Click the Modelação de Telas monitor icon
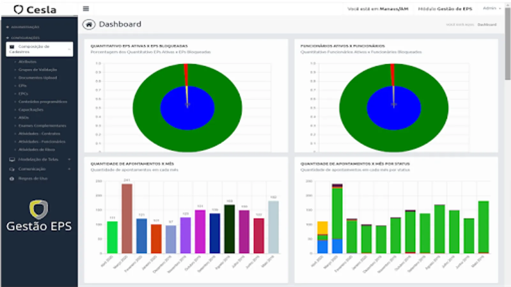This screenshot has height=287, width=511. pos(12,159)
